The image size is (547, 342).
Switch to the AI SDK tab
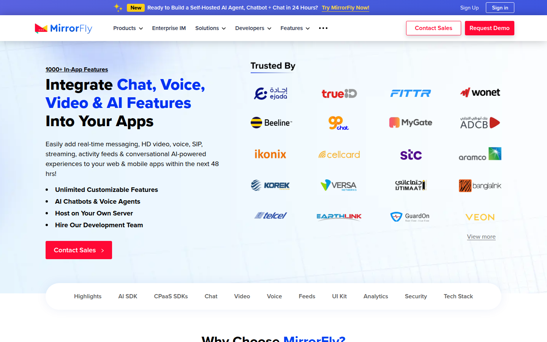coord(128,296)
